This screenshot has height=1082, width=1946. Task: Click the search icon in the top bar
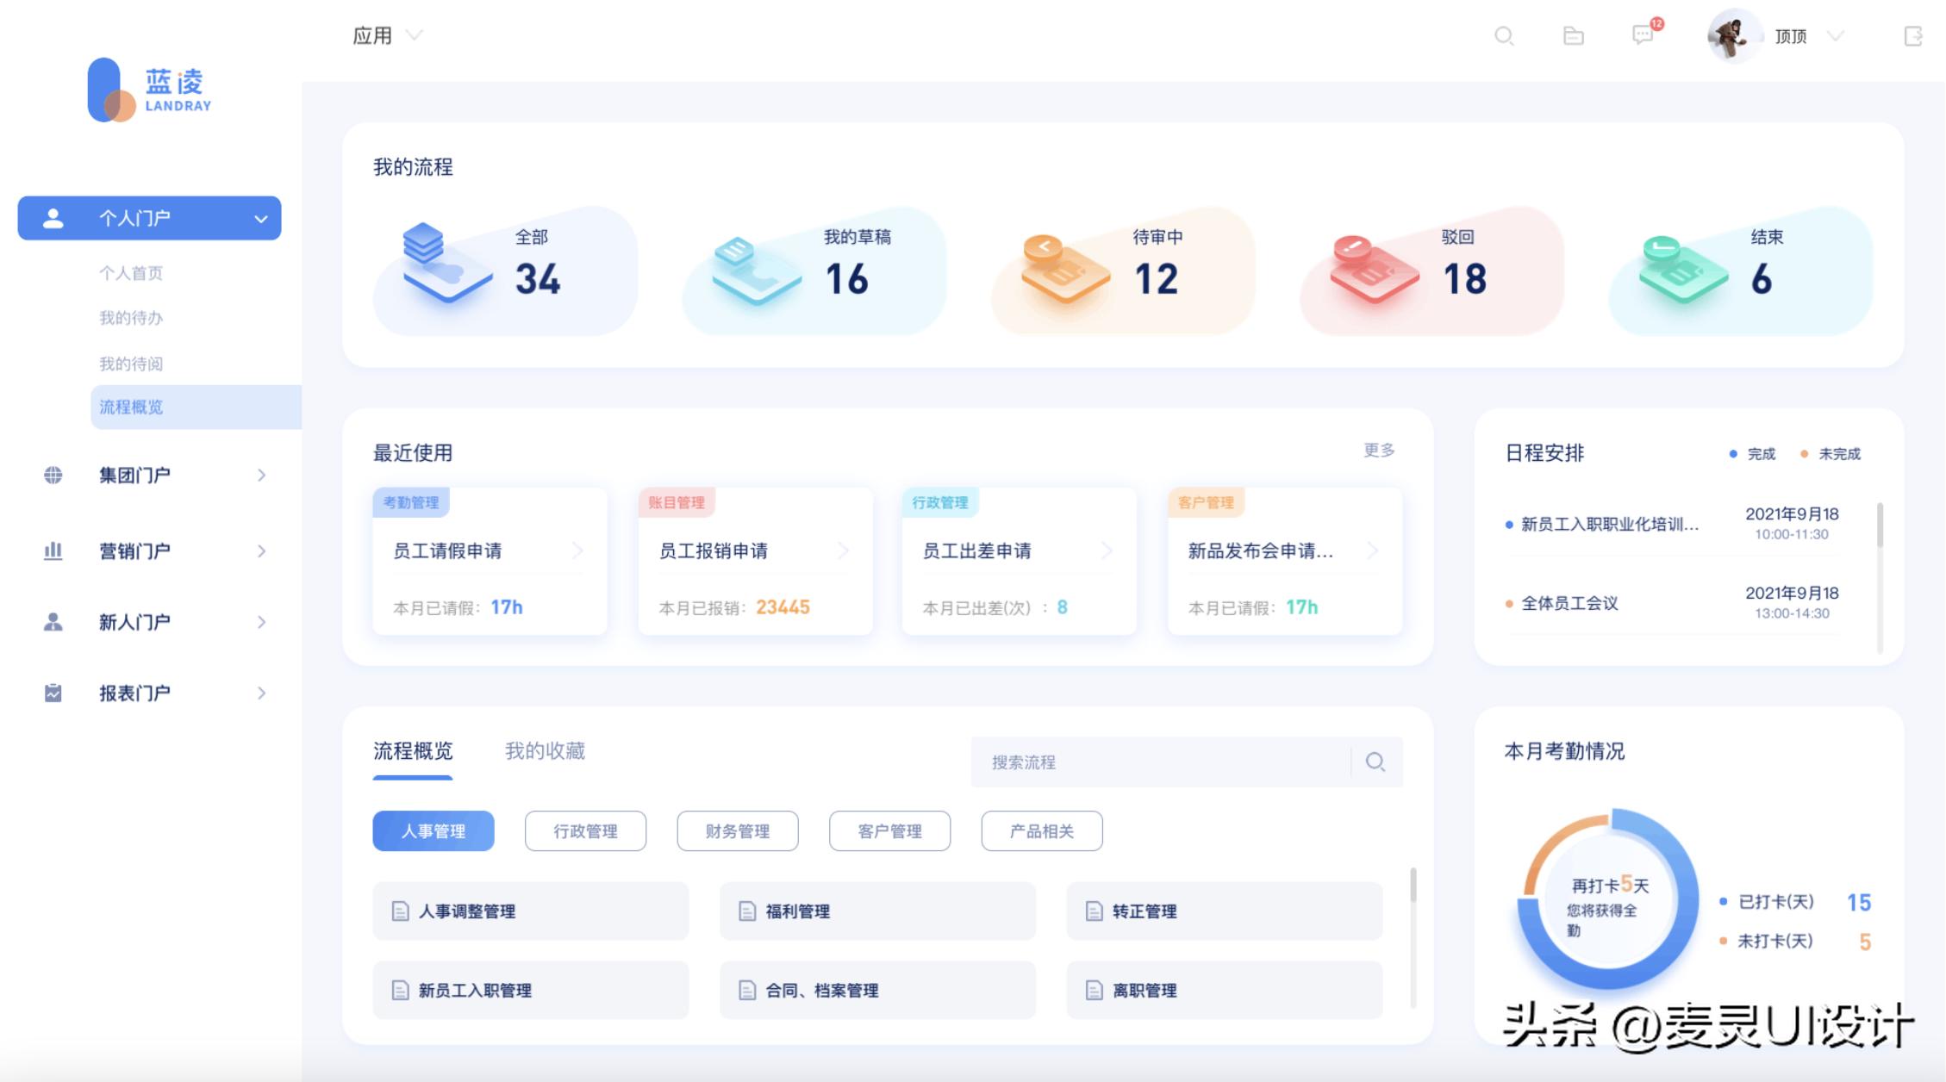pos(1504,36)
